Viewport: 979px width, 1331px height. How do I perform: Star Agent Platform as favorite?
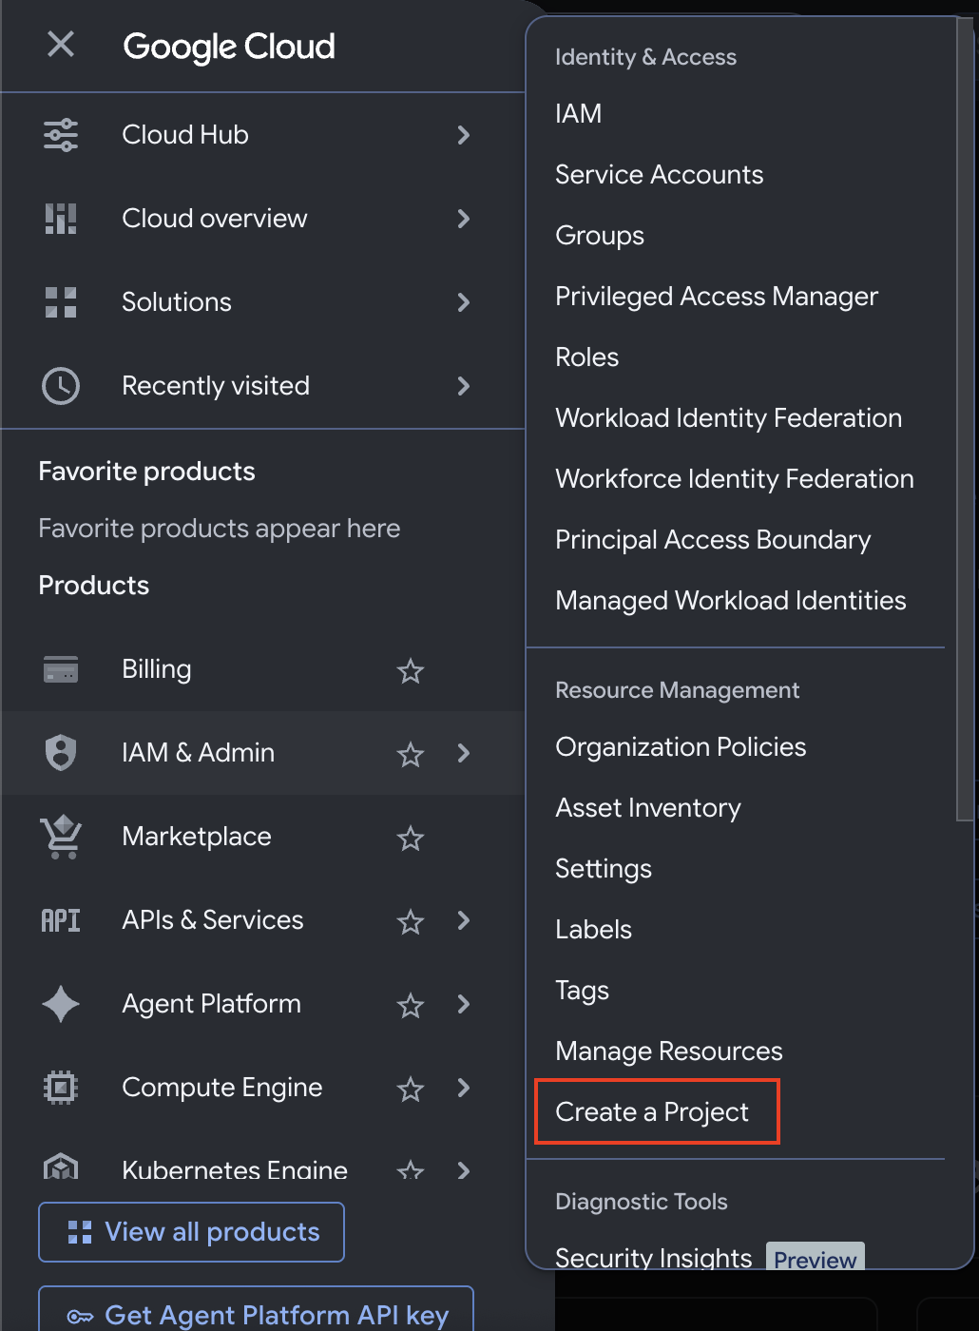click(411, 1005)
